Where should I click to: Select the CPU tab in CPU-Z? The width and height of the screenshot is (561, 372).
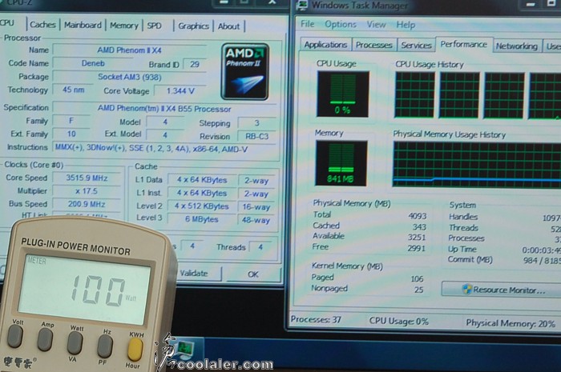point(7,23)
